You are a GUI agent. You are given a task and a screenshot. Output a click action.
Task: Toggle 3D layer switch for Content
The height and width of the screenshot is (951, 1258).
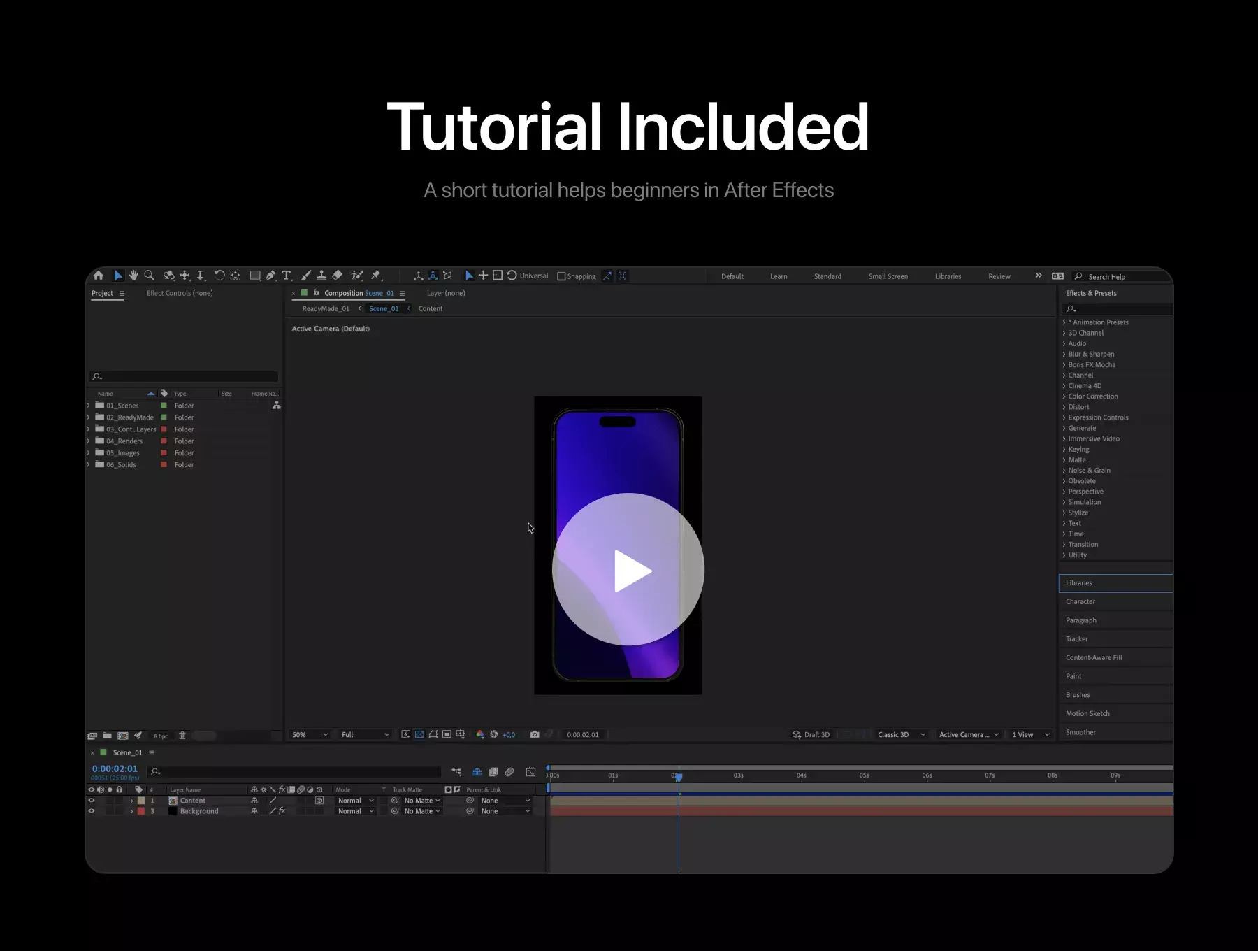click(319, 801)
